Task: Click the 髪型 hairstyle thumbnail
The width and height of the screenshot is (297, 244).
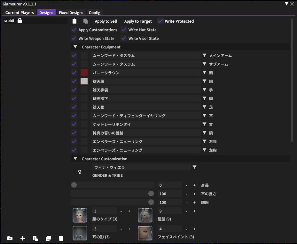Action: (145, 215)
